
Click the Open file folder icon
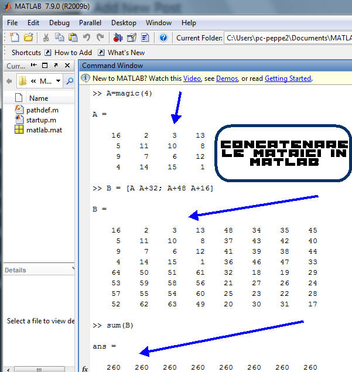[29, 37]
